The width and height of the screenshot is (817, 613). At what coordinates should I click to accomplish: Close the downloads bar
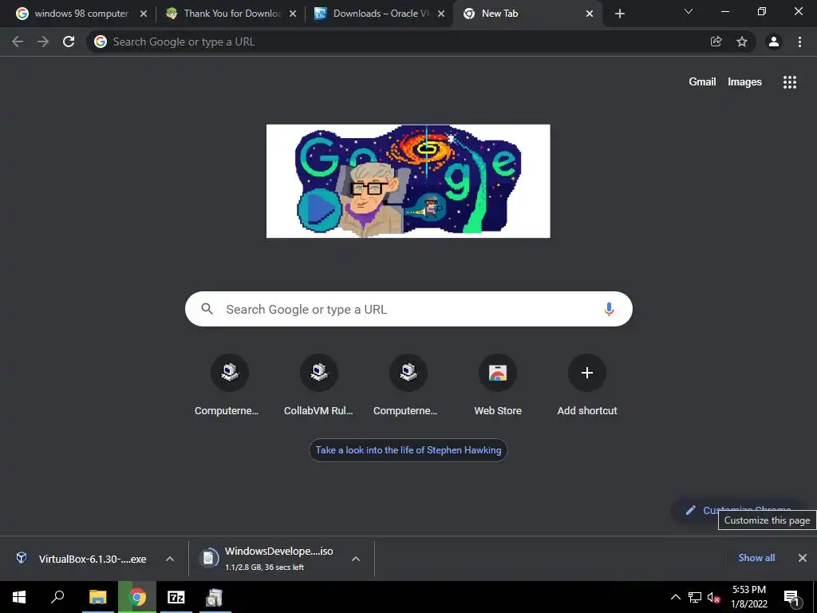point(803,558)
